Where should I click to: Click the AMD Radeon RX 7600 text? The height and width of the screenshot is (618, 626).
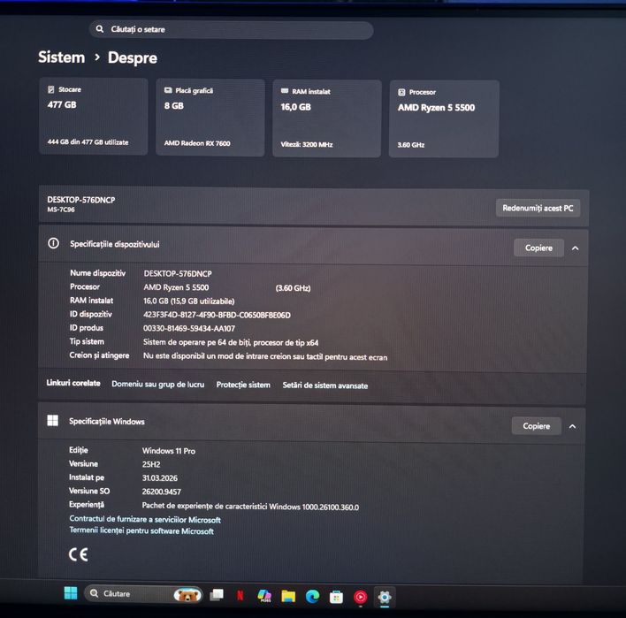(197, 143)
